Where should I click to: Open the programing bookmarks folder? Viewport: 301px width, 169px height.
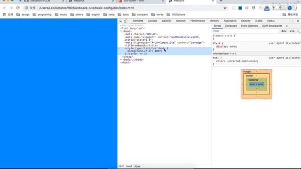pyautogui.click(x=42, y=15)
